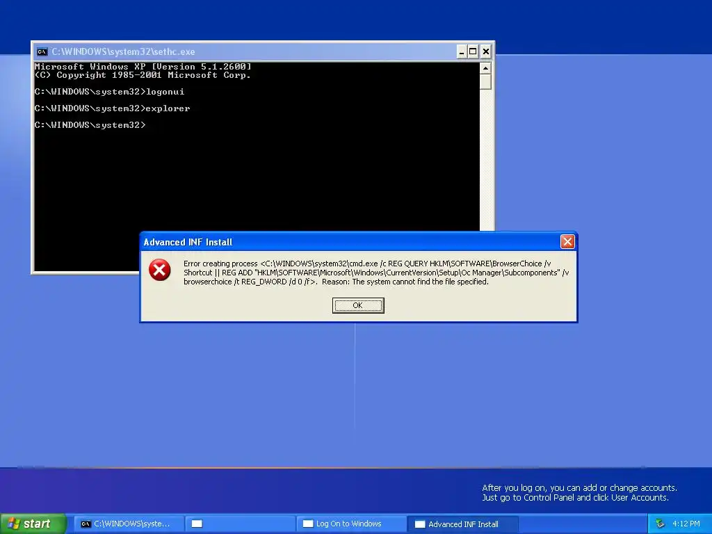Screen dimensions: 712x534
Task: Click the 'explorer' command line
Action: (112, 108)
